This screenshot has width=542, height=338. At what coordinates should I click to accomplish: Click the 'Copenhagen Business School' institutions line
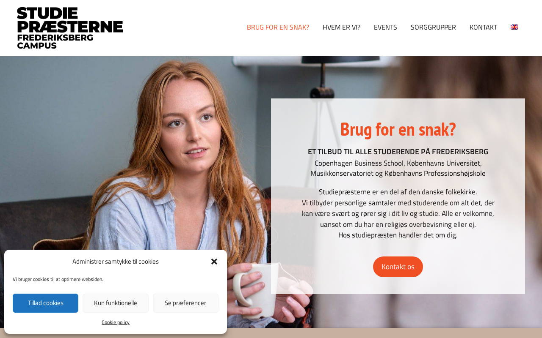click(x=398, y=168)
